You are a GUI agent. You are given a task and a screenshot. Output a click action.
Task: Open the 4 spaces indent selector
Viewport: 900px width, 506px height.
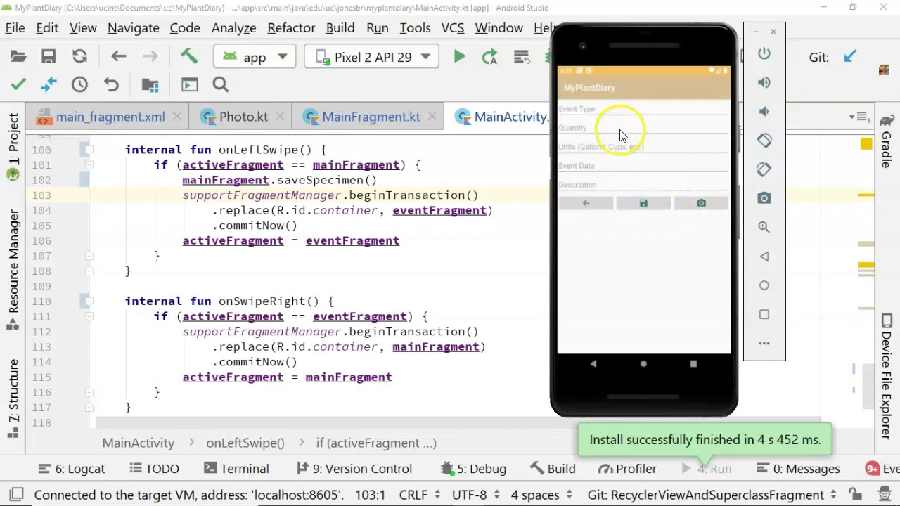(x=542, y=495)
